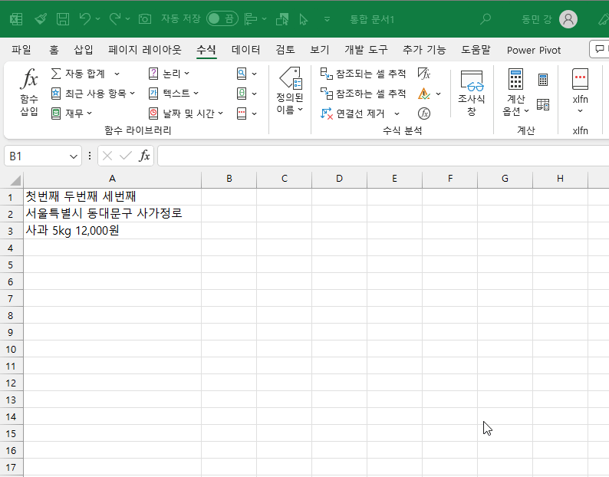Open 텍스트 (Text) functions dropdown
The width and height of the screenshot is (609, 477).
[173, 94]
